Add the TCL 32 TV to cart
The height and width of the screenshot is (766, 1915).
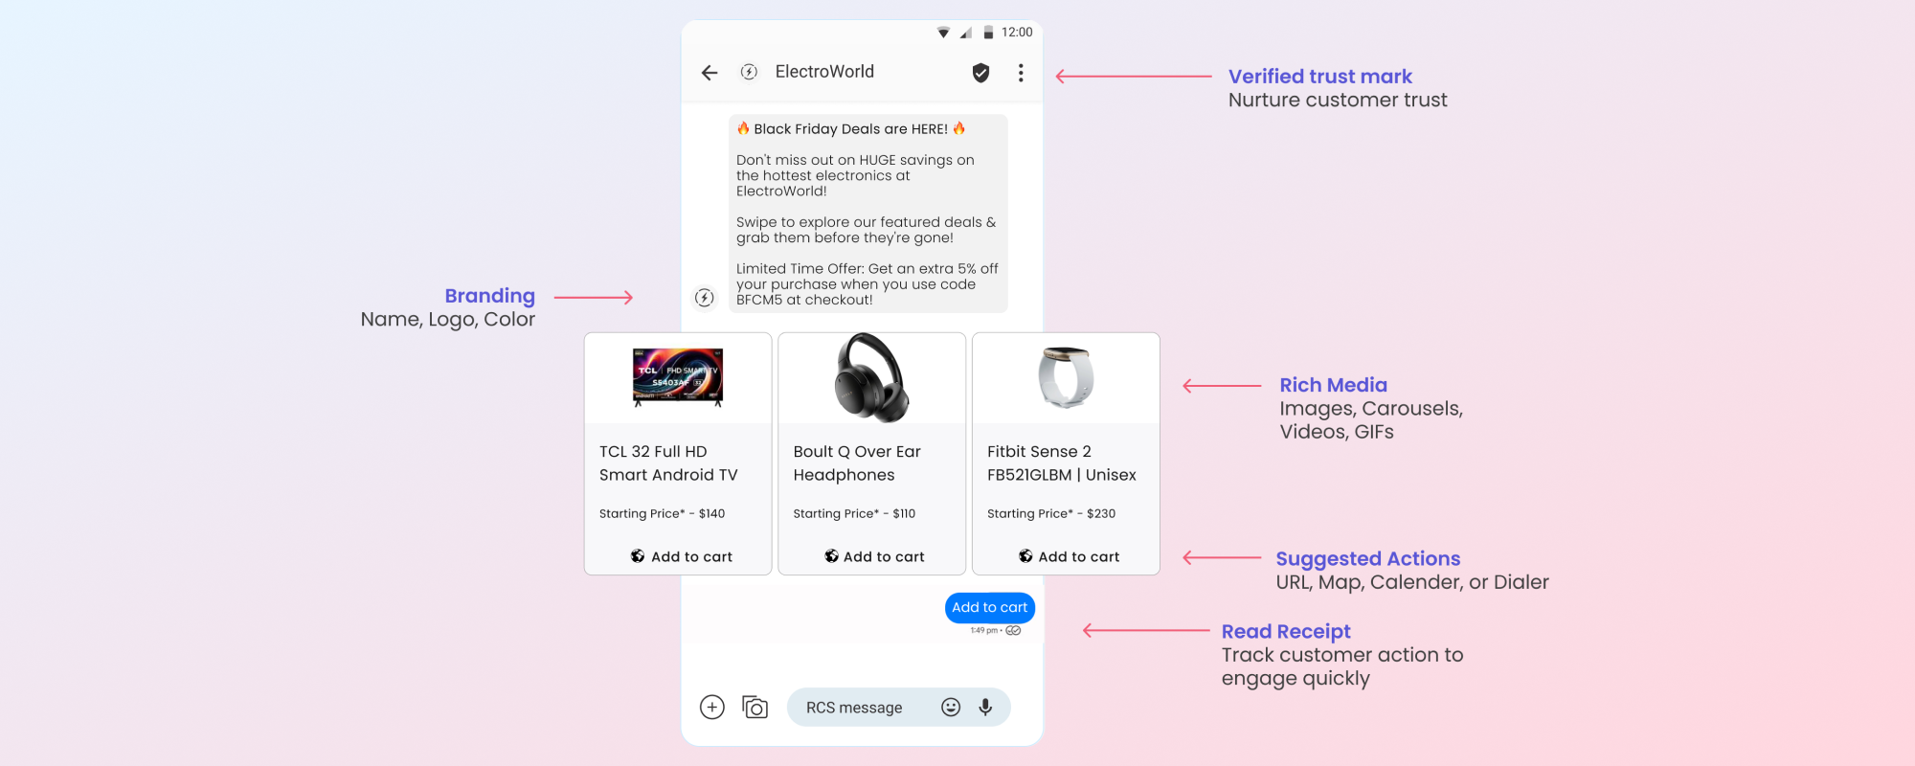pos(681,556)
